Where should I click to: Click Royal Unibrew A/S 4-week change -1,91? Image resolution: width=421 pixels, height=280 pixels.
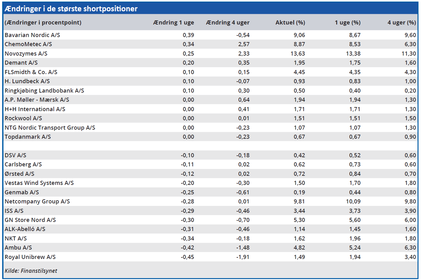point(243,257)
